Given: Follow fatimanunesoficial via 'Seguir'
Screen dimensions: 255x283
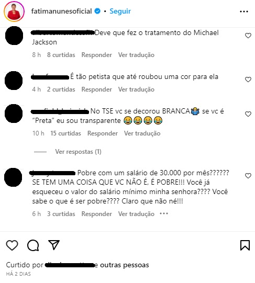Looking at the screenshot, I should pyautogui.click(x=120, y=11).
